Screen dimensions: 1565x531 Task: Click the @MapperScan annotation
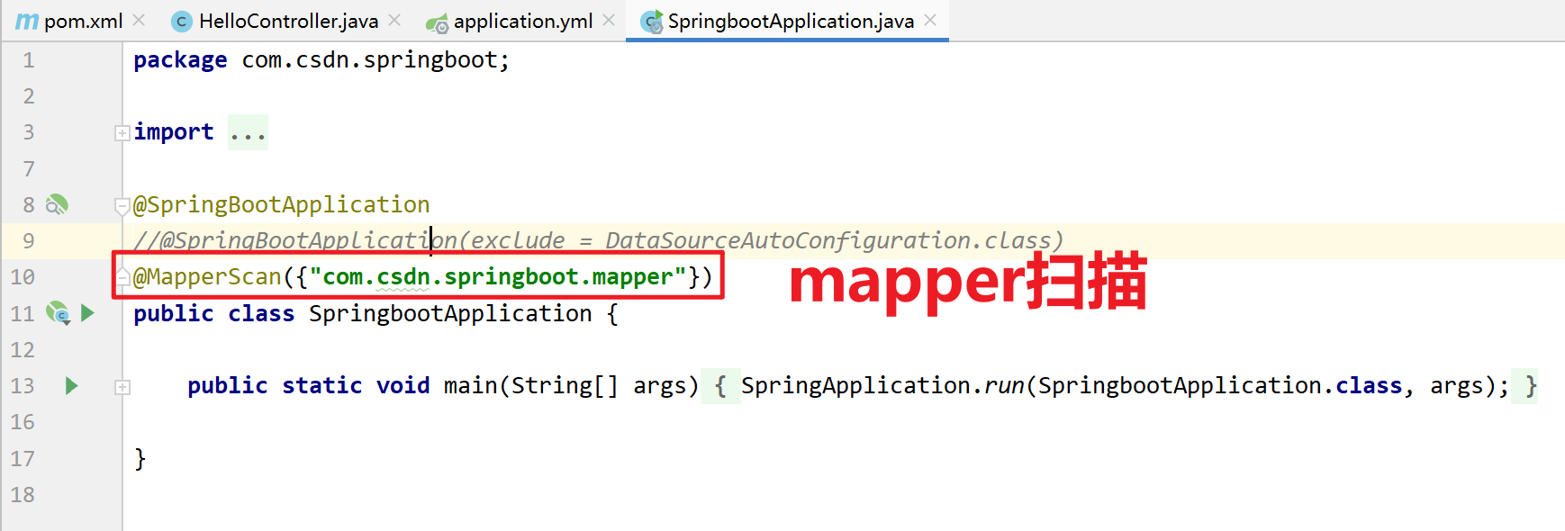207,277
